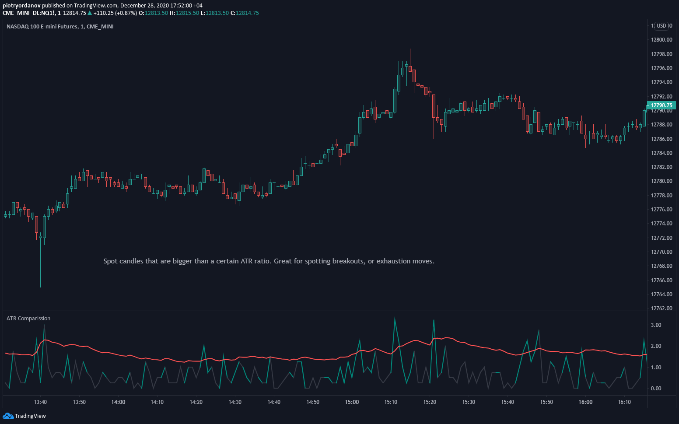Click the 15:50 time axis label

[x=546, y=402]
